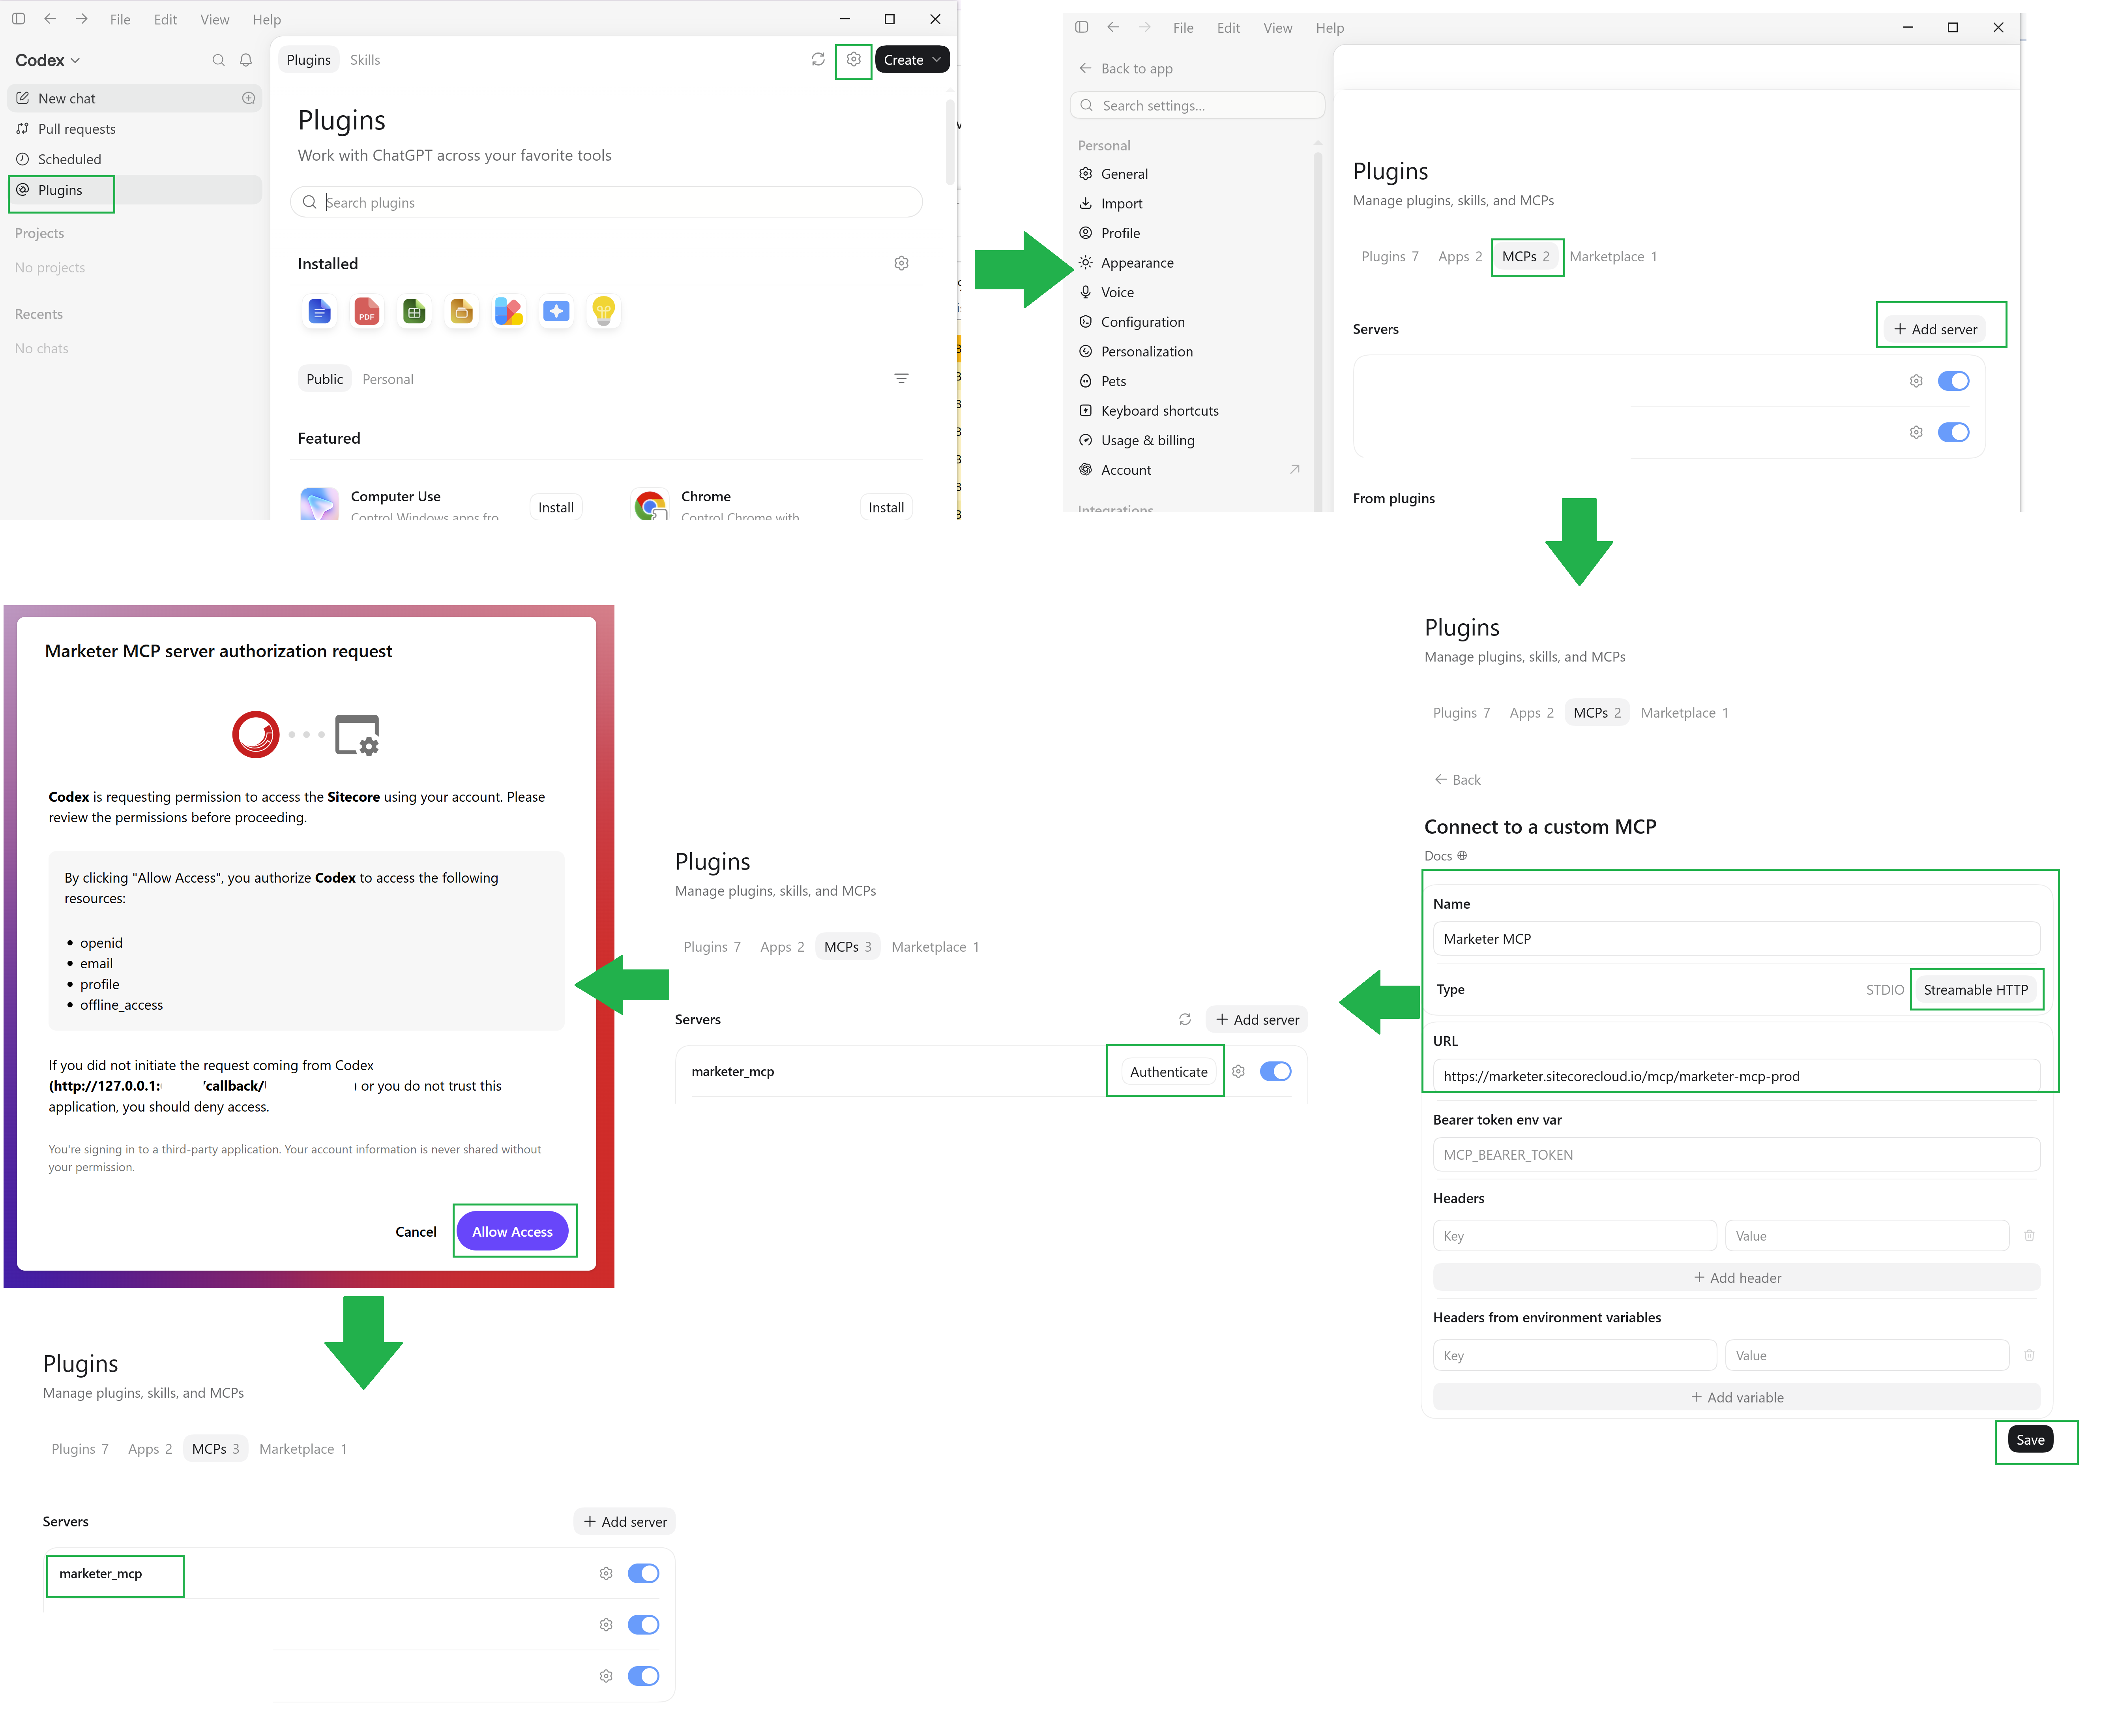
Task: Switch to the Skills tab
Action: (365, 60)
